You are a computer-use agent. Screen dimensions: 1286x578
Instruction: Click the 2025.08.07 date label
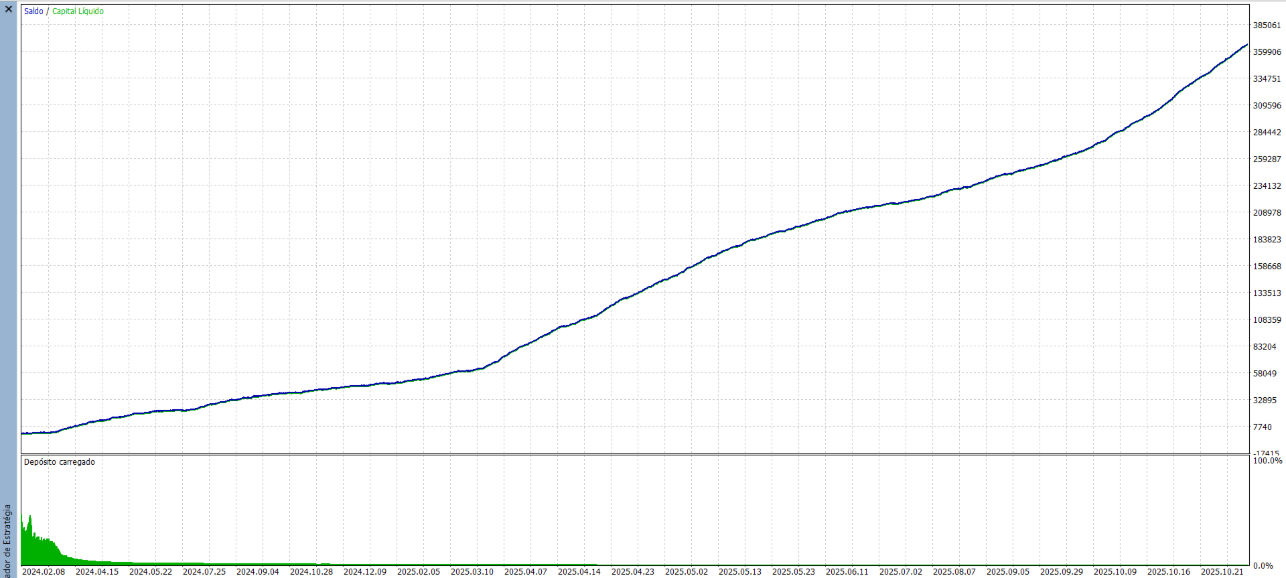tap(954, 572)
